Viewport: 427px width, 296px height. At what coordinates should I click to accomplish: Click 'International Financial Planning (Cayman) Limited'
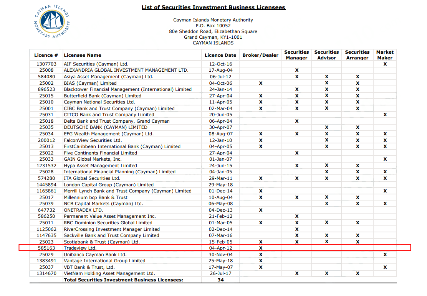[x=119, y=172]
